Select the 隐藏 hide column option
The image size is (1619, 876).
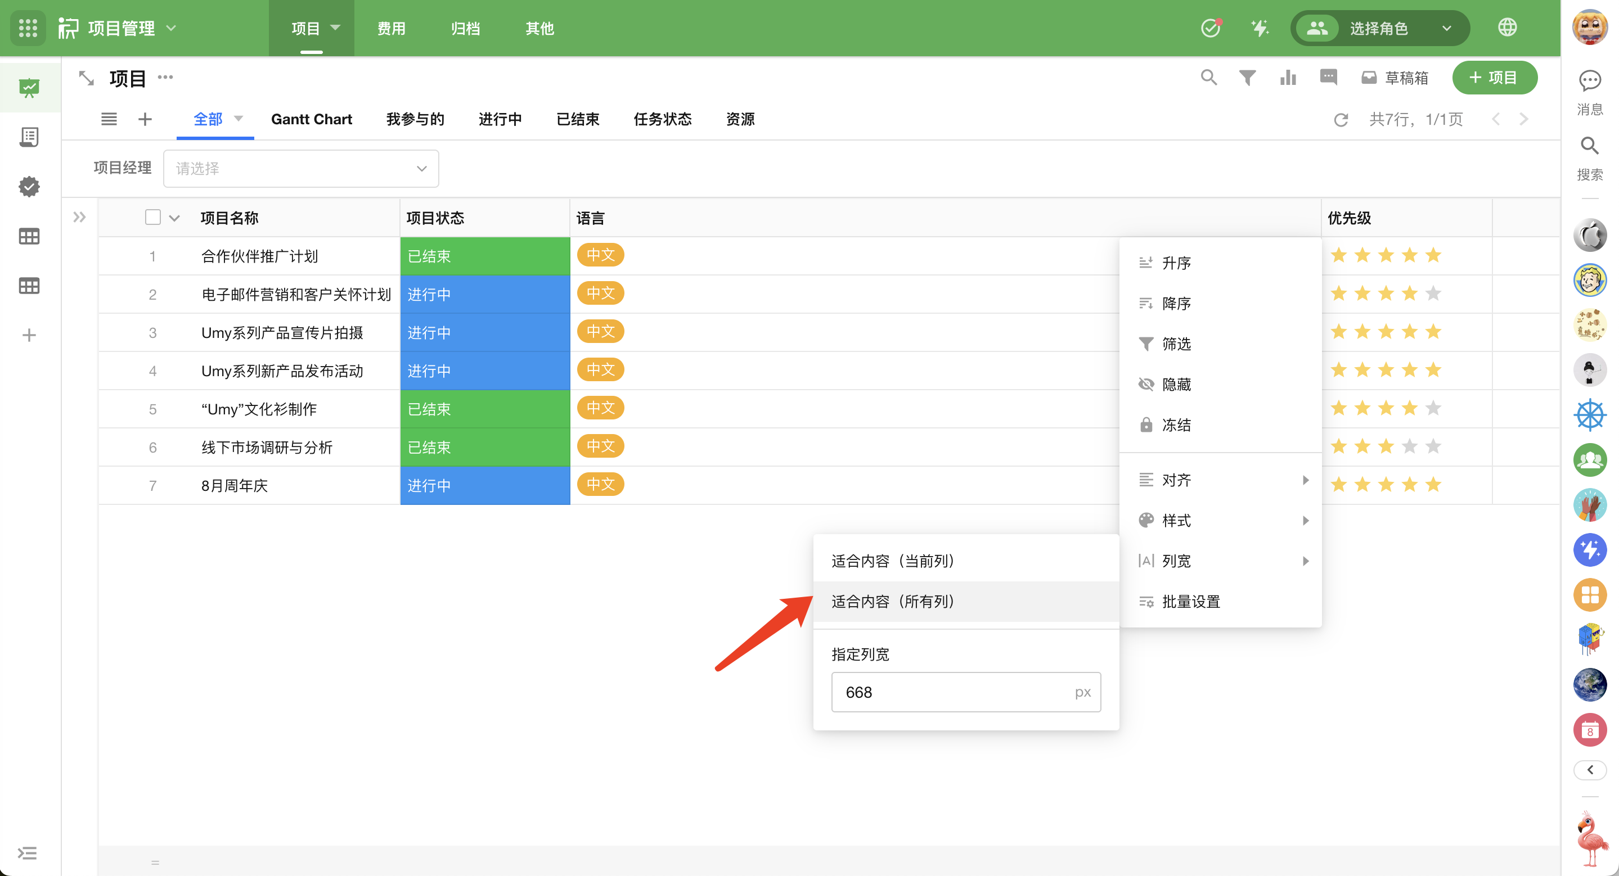click(1176, 385)
